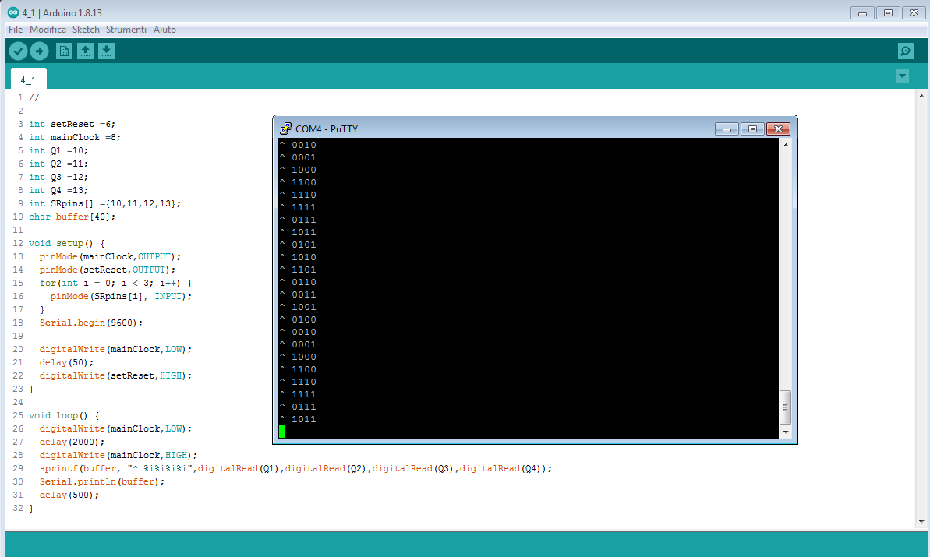Click the PuTTY scrollbar down arrow
This screenshot has width=930, height=557.
click(786, 432)
